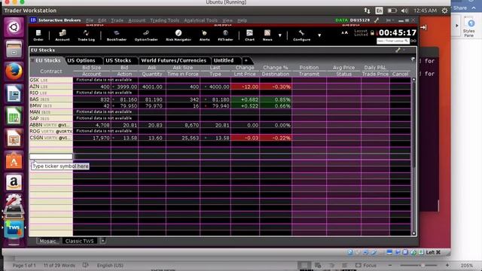
Task: Open Files manager in Ubuntu dock
Action: 14,49
